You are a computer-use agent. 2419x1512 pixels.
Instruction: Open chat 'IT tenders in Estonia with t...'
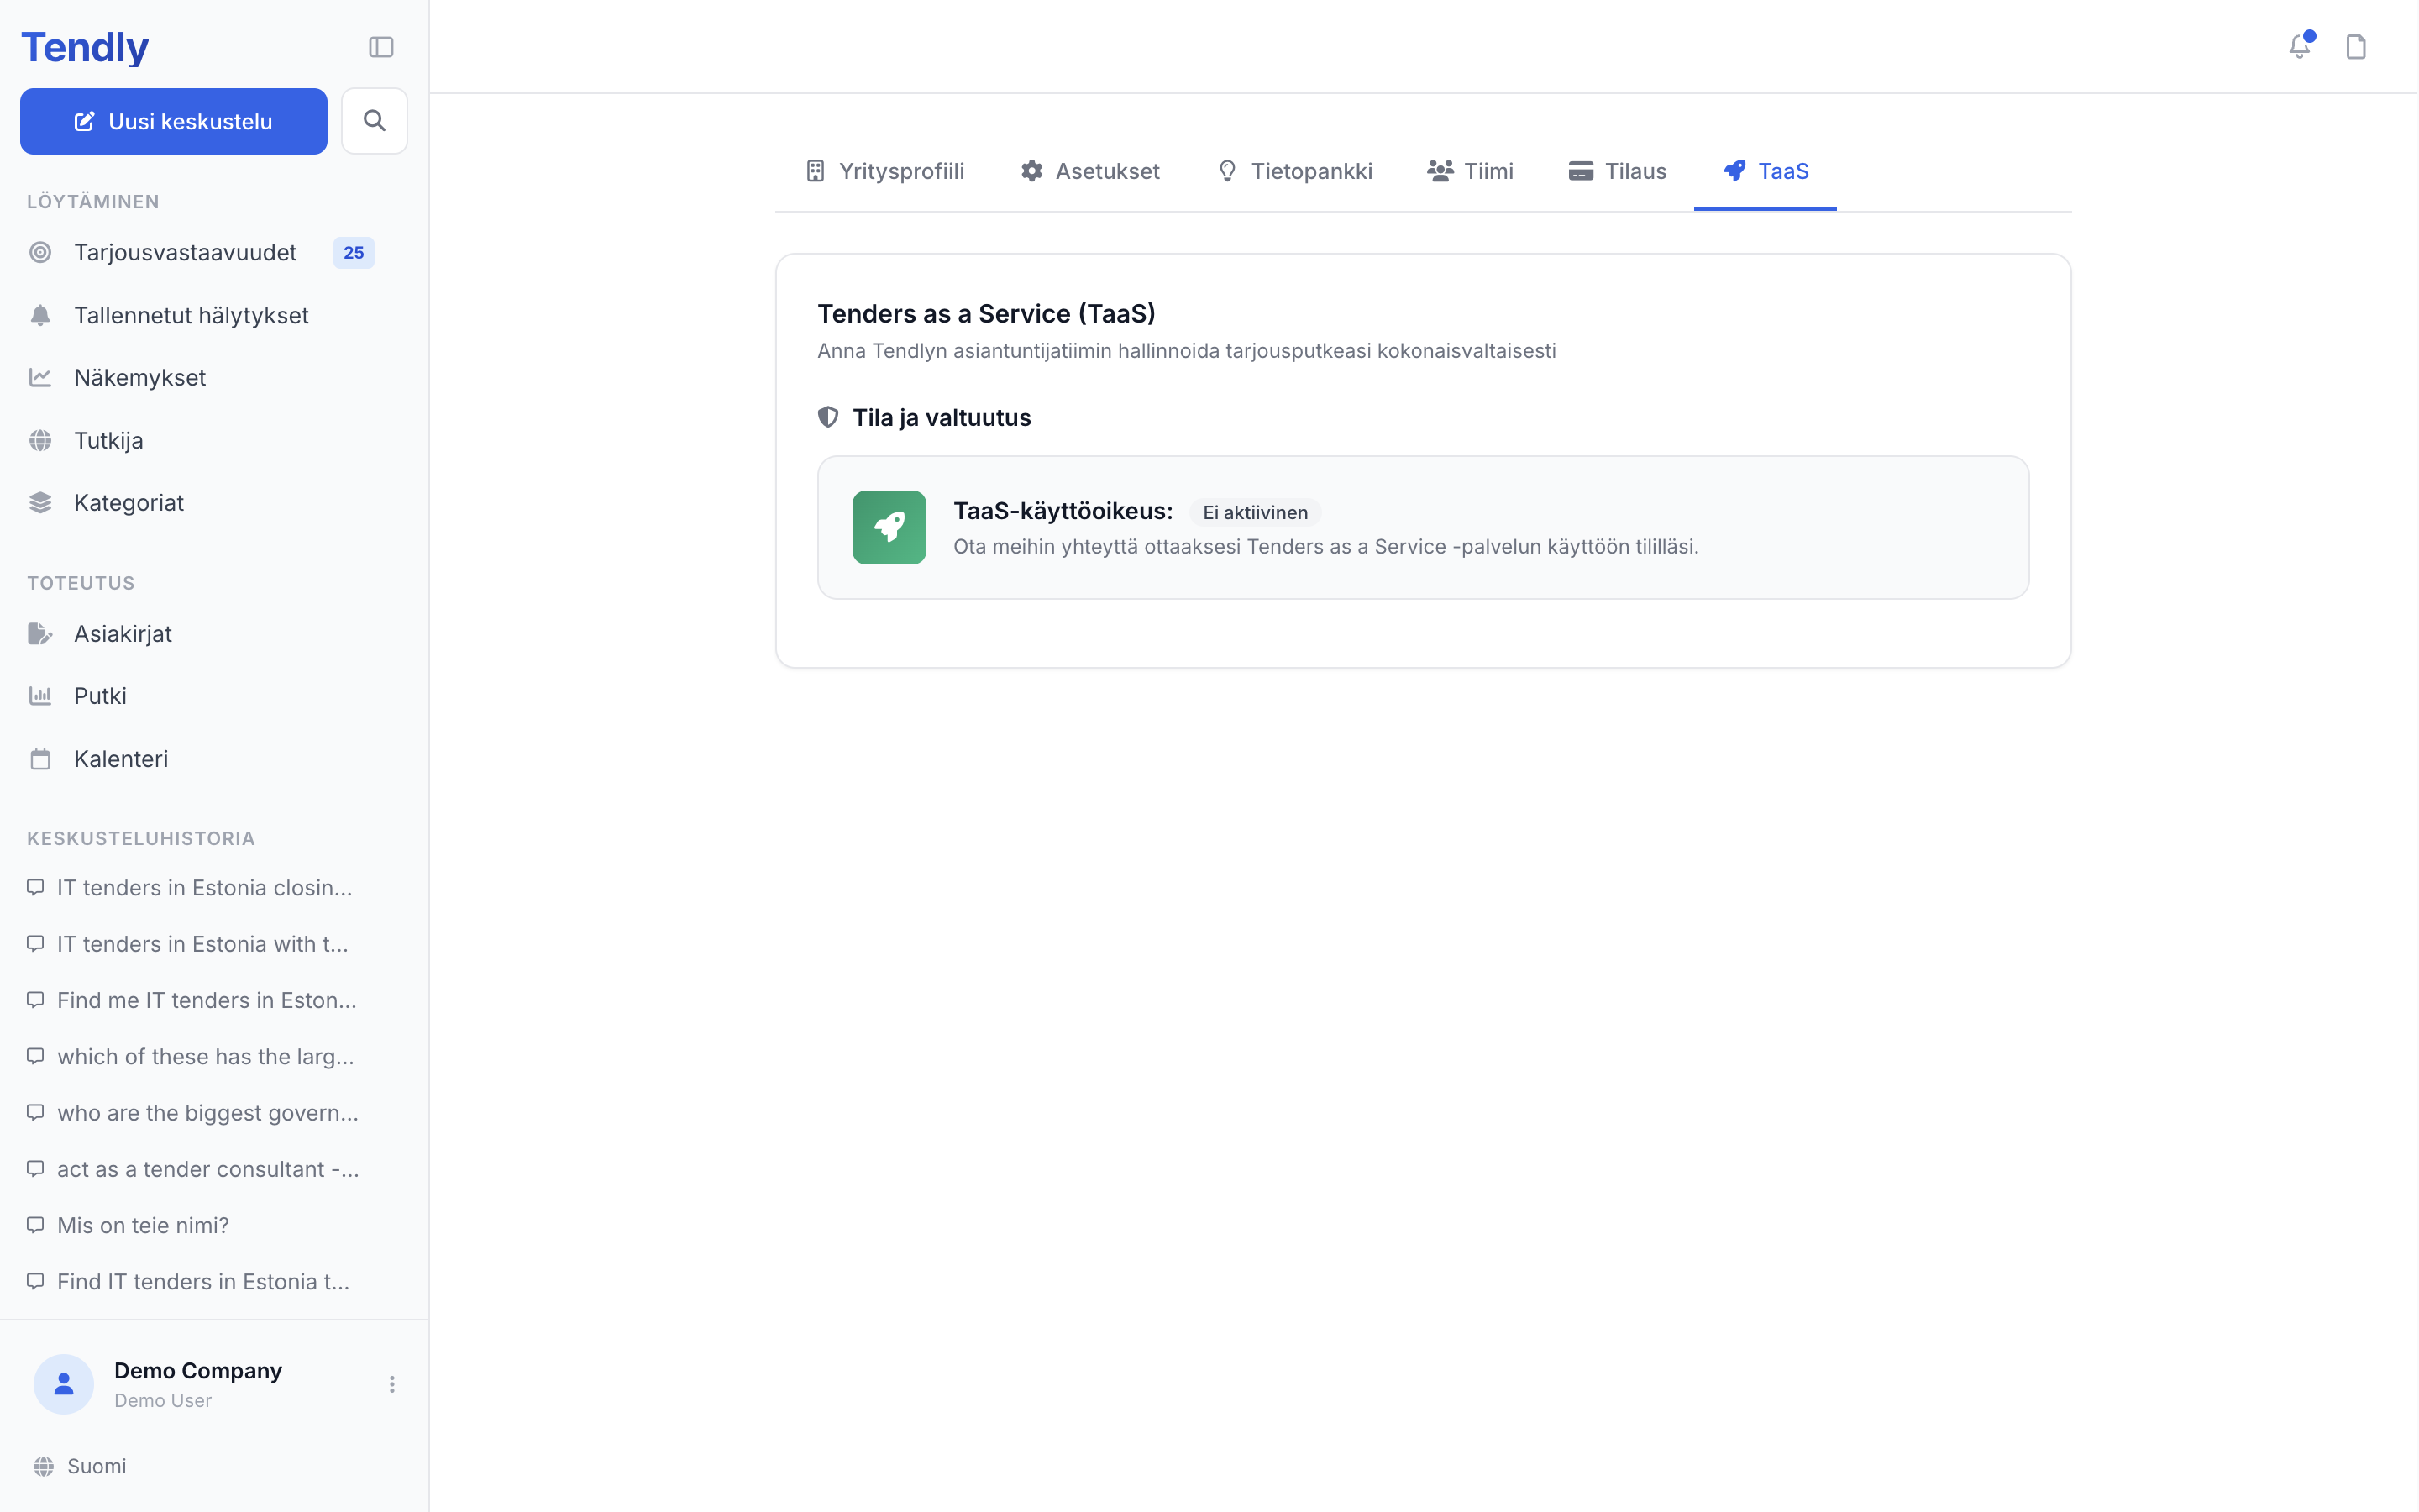click(201, 943)
